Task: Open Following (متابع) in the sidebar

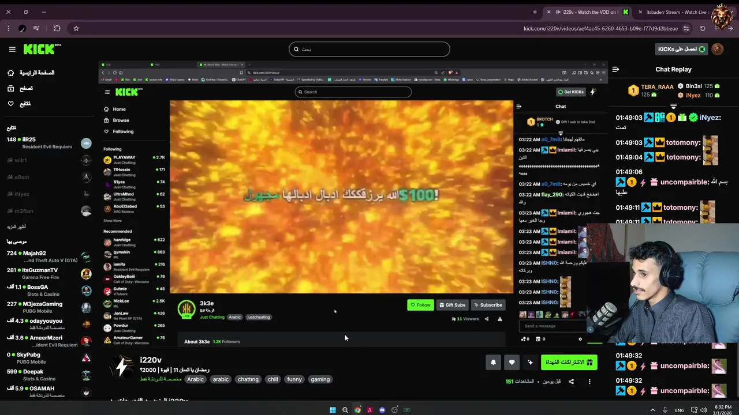Action: [19, 104]
